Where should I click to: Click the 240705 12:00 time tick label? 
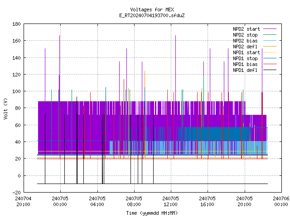click(170, 202)
